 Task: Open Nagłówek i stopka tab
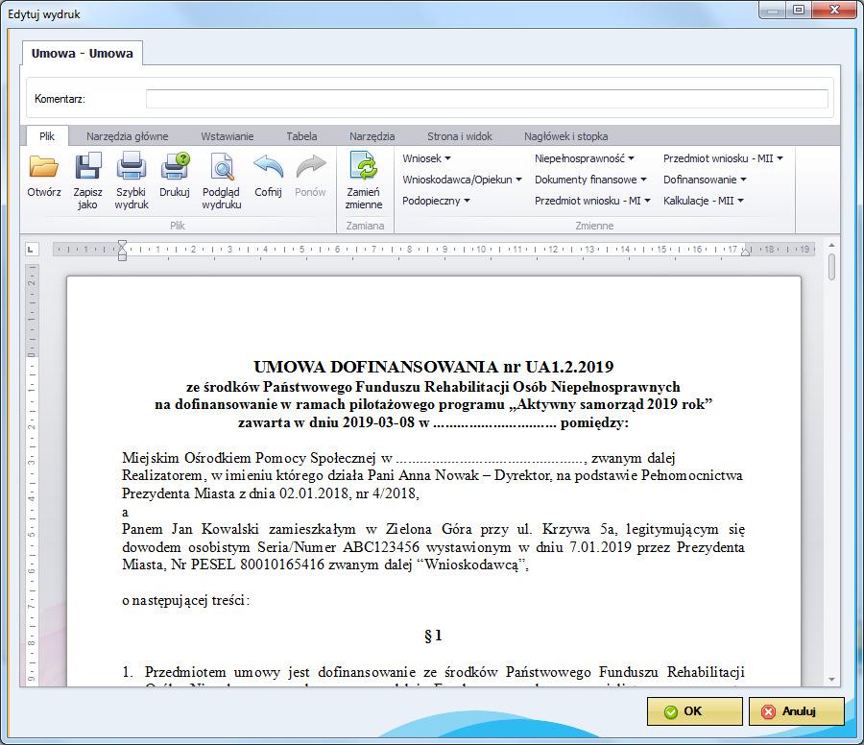(565, 136)
